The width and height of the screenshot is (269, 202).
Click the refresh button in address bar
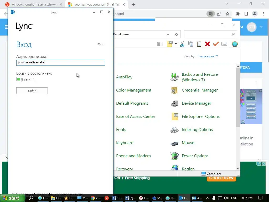(x=176, y=34)
